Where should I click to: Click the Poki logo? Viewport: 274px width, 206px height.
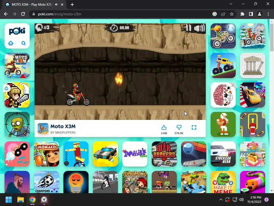pyautogui.click(x=17, y=31)
